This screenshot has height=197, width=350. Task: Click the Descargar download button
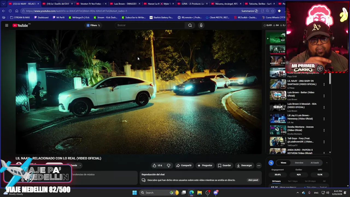pyautogui.click(x=244, y=165)
